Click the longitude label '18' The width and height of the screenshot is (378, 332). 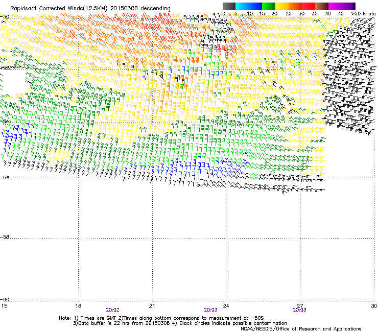[x=78, y=306]
